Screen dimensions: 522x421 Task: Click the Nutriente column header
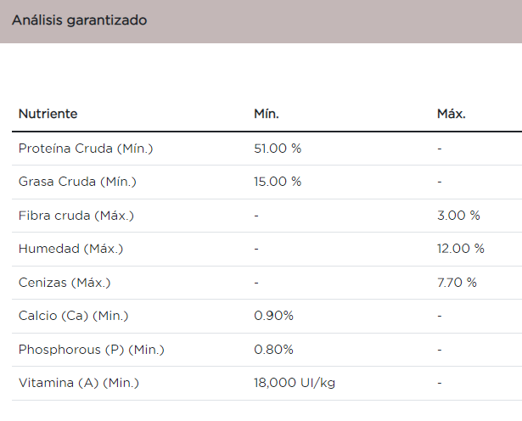(x=48, y=114)
